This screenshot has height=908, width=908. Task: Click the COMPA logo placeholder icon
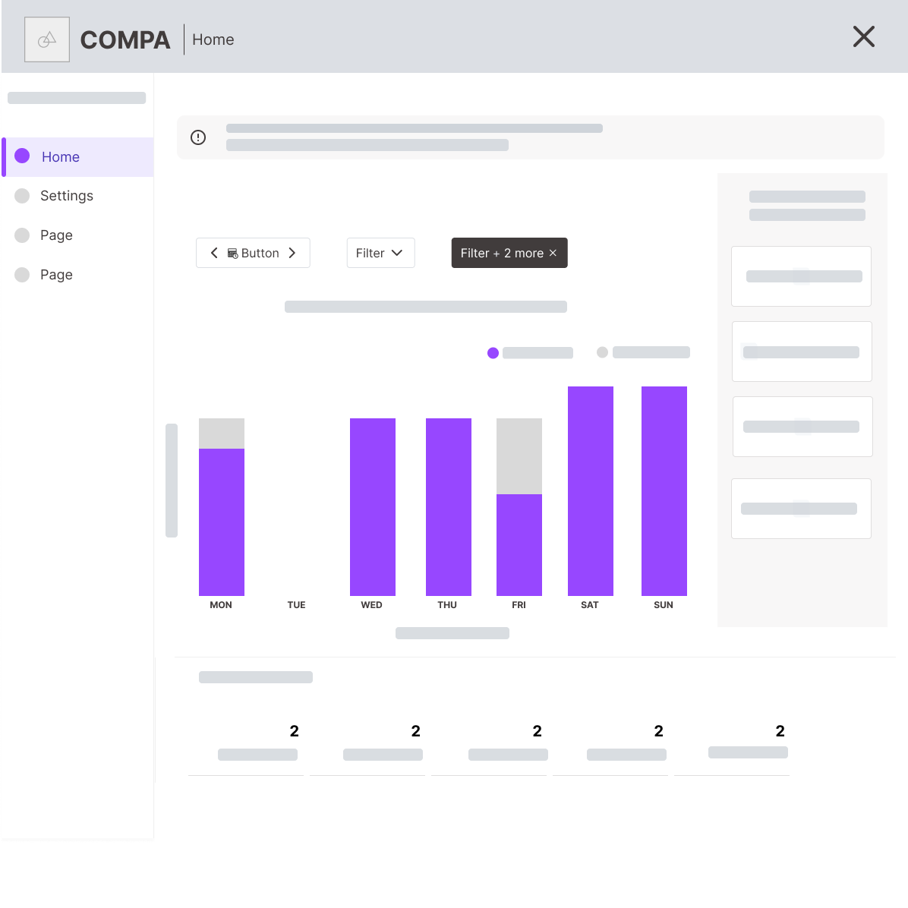click(x=47, y=39)
